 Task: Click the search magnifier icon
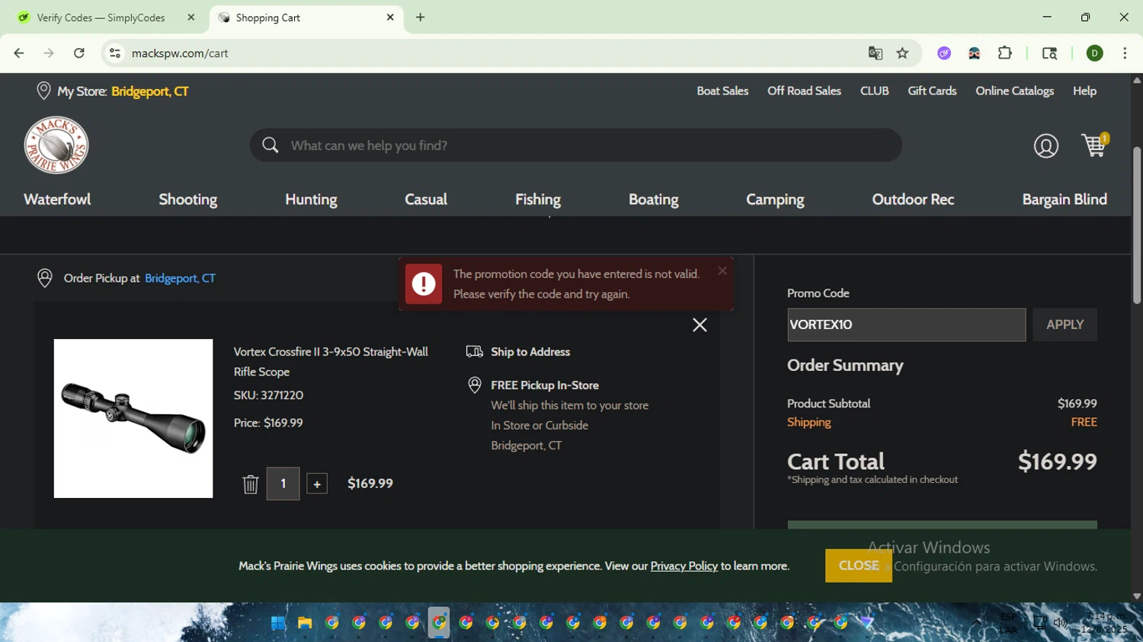pyautogui.click(x=270, y=145)
